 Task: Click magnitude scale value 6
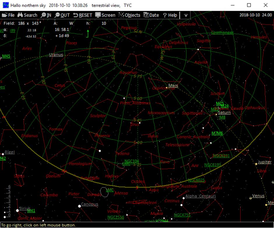9,187
